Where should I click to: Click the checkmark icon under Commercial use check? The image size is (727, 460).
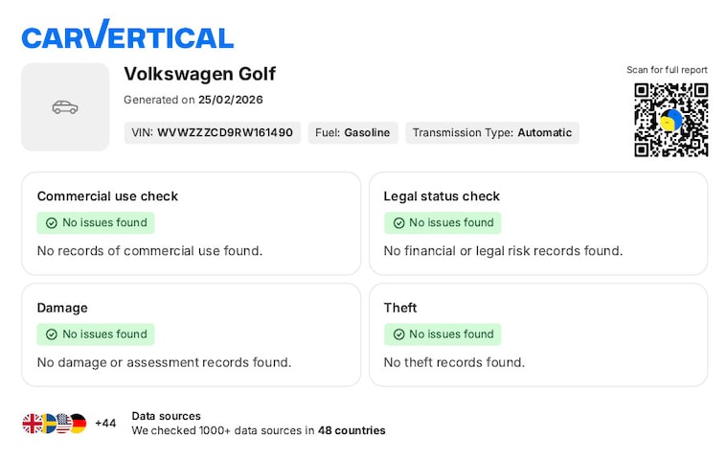(52, 223)
